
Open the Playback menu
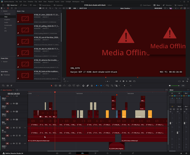coord(51,1)
